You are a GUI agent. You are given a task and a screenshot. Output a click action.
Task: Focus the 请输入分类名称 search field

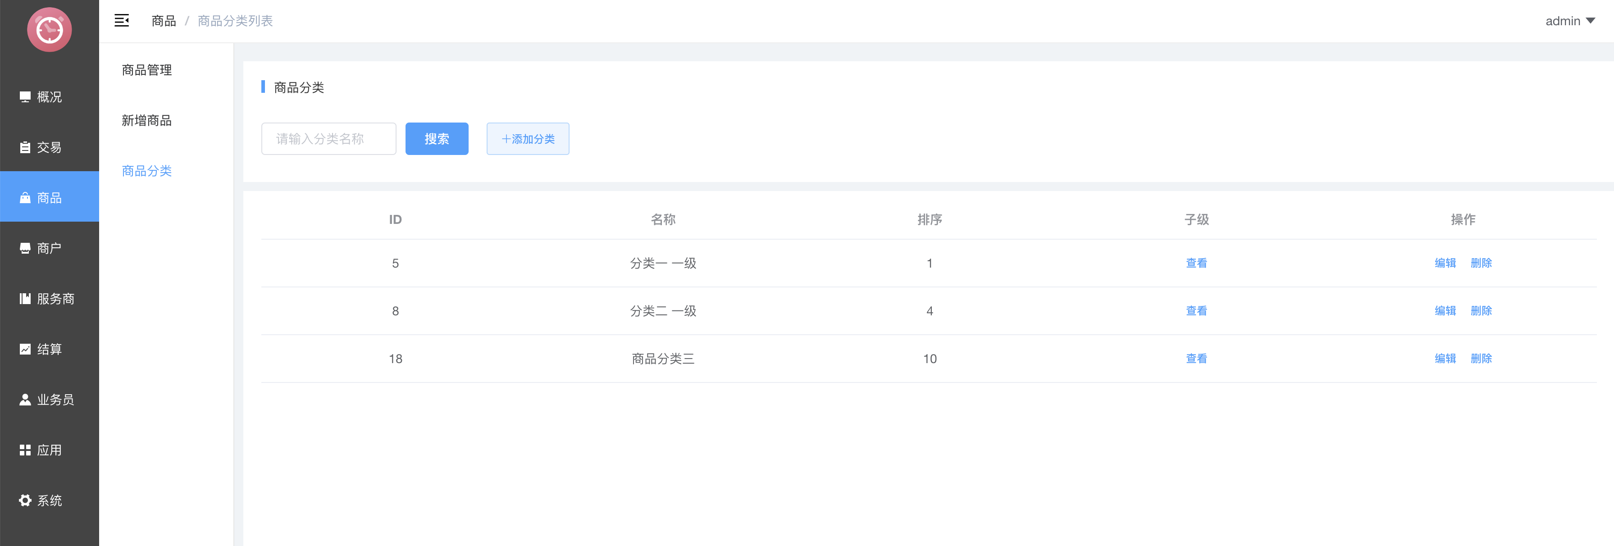click(328, 138)
